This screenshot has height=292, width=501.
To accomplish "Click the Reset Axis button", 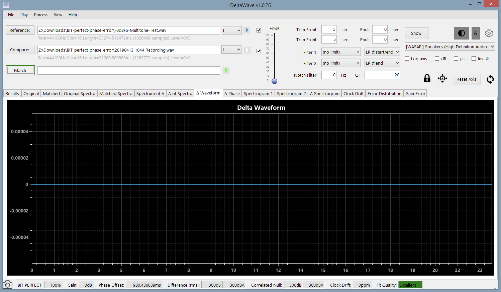I will [x=466, y=79].
